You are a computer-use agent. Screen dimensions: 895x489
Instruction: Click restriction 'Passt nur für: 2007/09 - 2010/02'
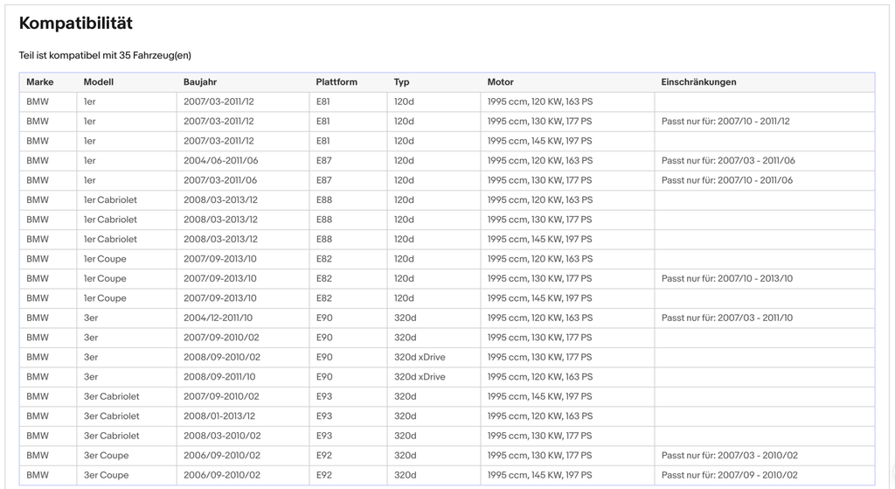730,475
